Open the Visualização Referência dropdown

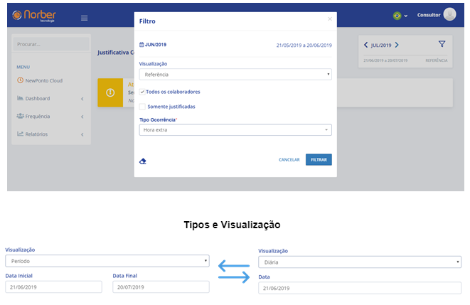[x=235, y=74]
